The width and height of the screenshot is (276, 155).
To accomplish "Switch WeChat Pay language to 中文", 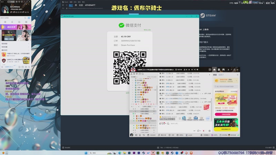I will (145, 30).
